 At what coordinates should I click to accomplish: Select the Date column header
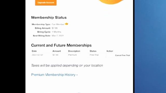[34, 51]
